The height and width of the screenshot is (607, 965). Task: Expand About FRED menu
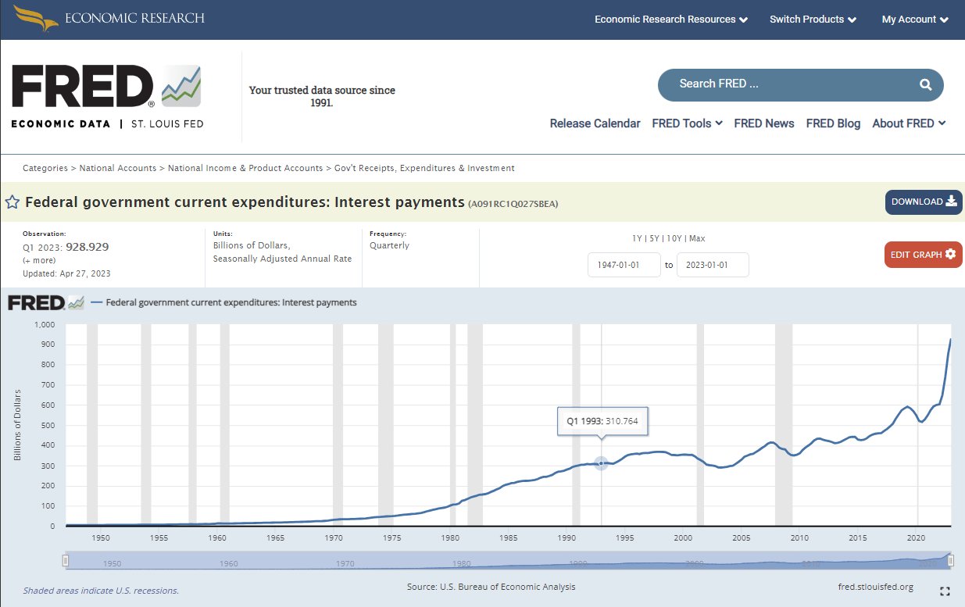coord(909,123)
